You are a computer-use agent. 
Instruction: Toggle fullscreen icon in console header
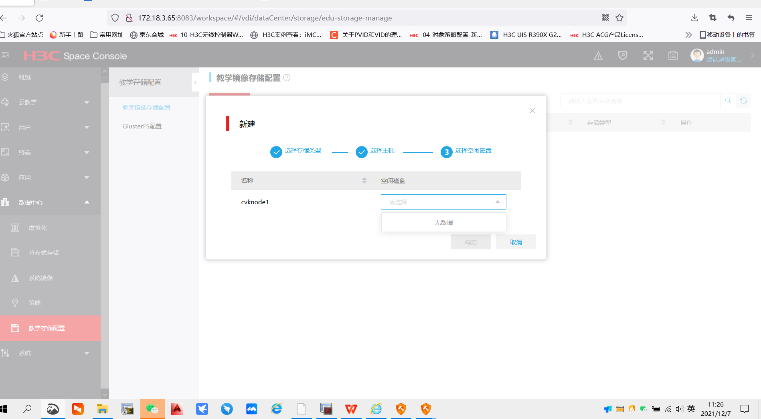pyautogui.click(x=648, y=55)
